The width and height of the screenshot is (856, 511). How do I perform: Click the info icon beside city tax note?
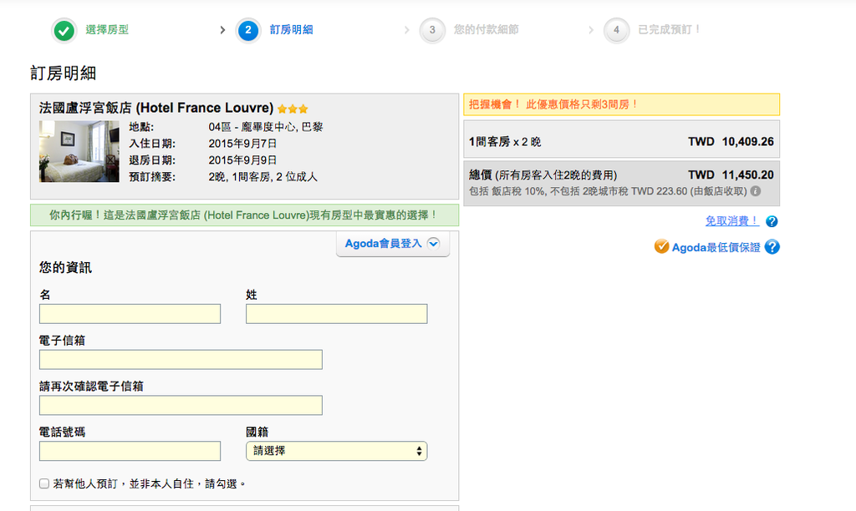pyautogui.click(x=756, y=191)
